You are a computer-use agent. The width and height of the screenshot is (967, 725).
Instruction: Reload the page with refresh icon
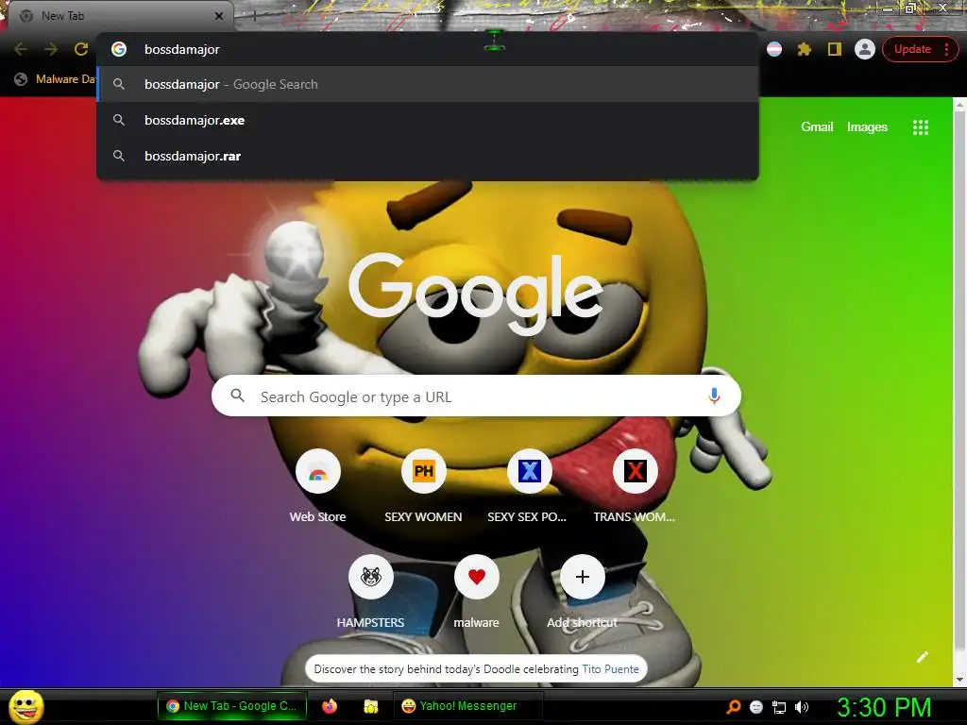point(81,49)
